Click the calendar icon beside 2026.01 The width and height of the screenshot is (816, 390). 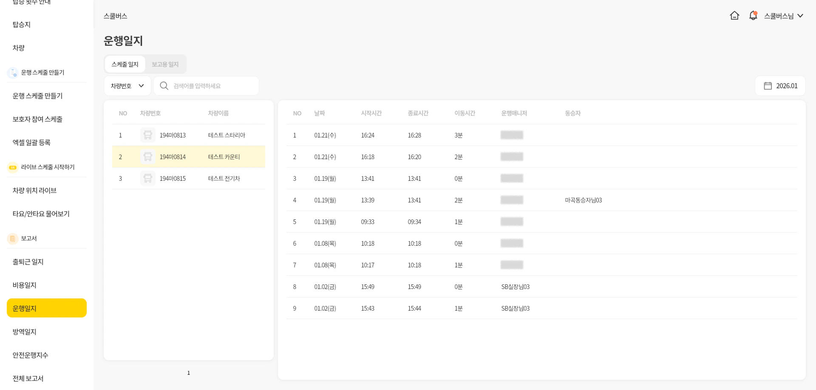coord(768,86)
